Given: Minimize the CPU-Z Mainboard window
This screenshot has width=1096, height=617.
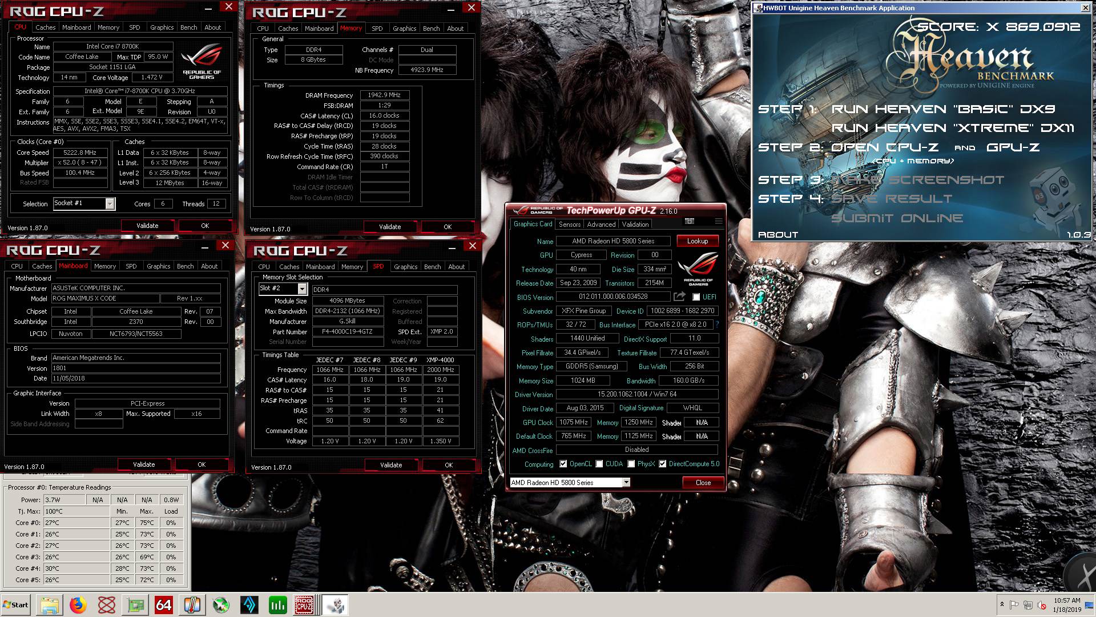Looking at the screenshot, I should tap(205, 246).
